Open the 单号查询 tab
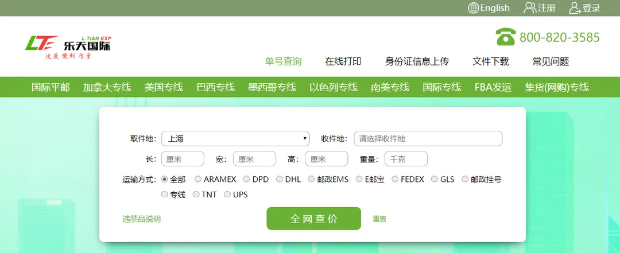This screenshot has height=253, width=620. click(283, 61)
